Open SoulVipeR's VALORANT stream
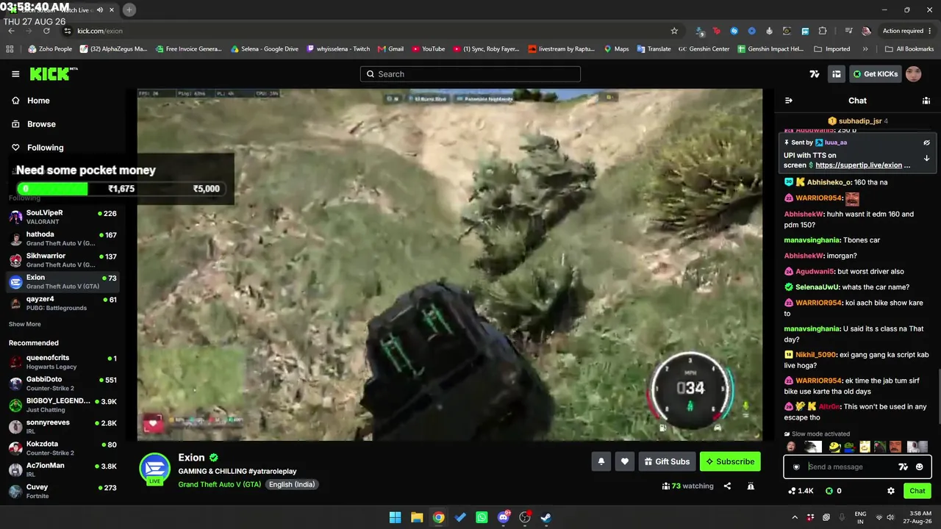The height and width of the screenshot is (529, 941). pyautogui.click(x=62, y=217)
